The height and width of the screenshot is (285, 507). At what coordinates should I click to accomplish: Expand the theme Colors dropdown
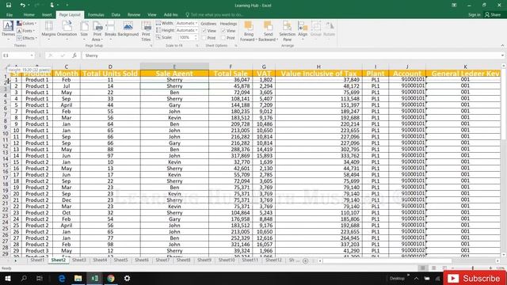[x=26, y=23]
